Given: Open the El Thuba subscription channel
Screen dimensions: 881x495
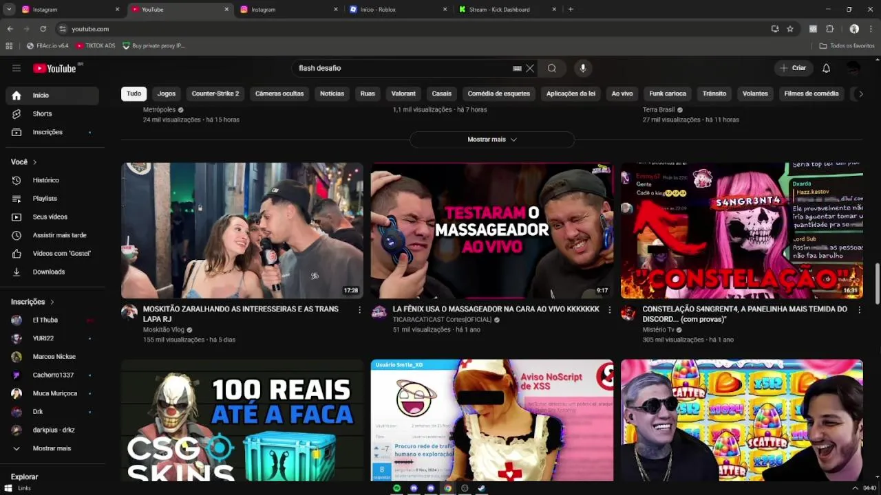Looking at the screenshot, I should (x=52, y=320).
